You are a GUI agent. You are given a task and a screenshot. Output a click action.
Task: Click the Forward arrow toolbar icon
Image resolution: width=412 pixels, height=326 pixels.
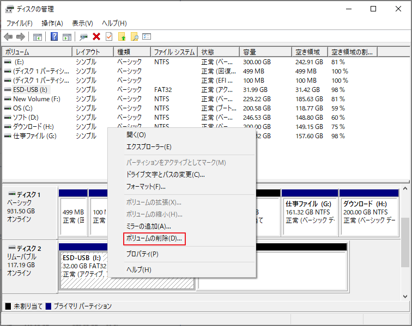point(21,37)
